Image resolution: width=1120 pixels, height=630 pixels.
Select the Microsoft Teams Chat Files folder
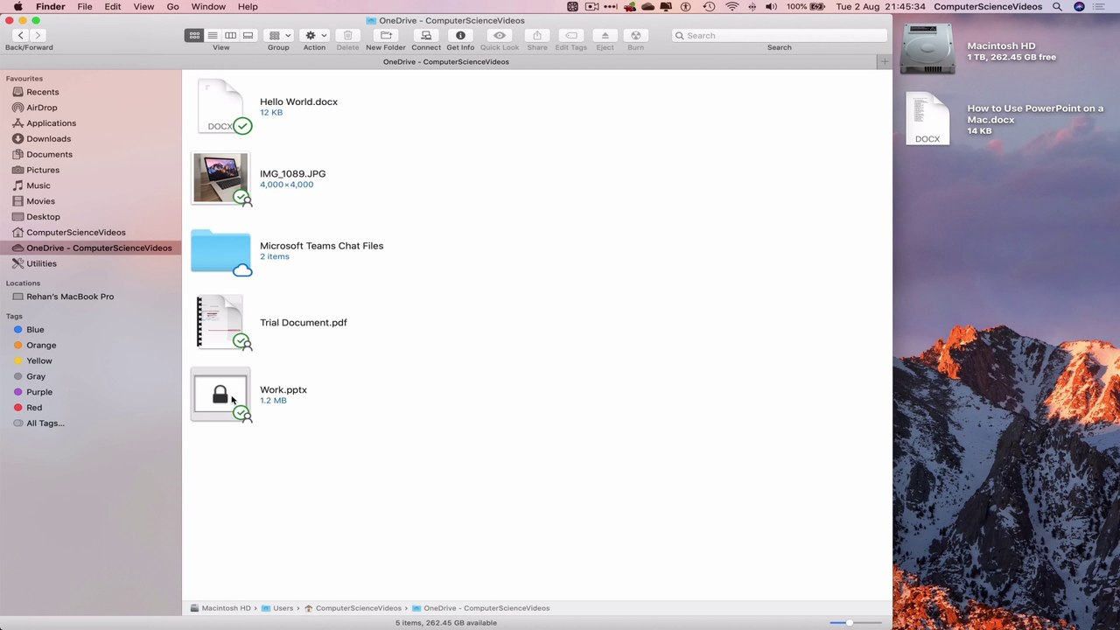(220, 251)
